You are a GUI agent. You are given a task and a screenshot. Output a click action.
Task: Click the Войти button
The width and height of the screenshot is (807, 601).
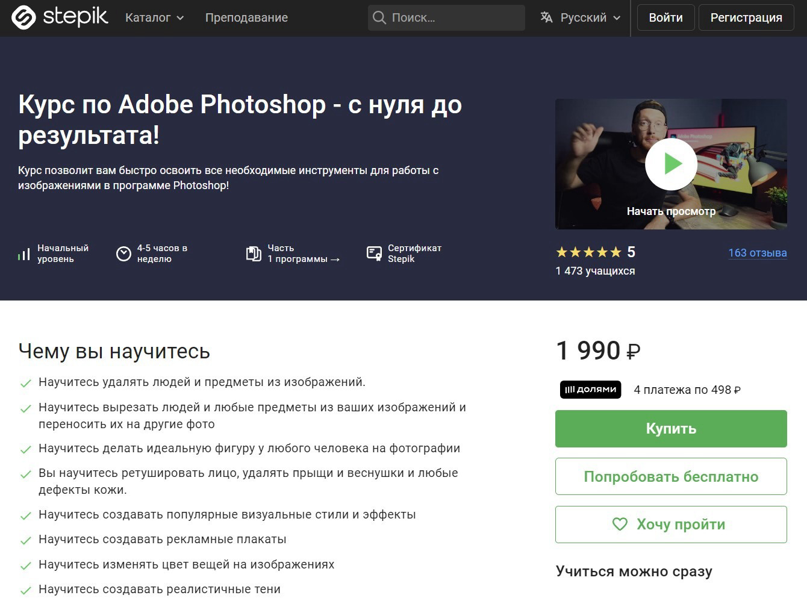click(665, 17)
